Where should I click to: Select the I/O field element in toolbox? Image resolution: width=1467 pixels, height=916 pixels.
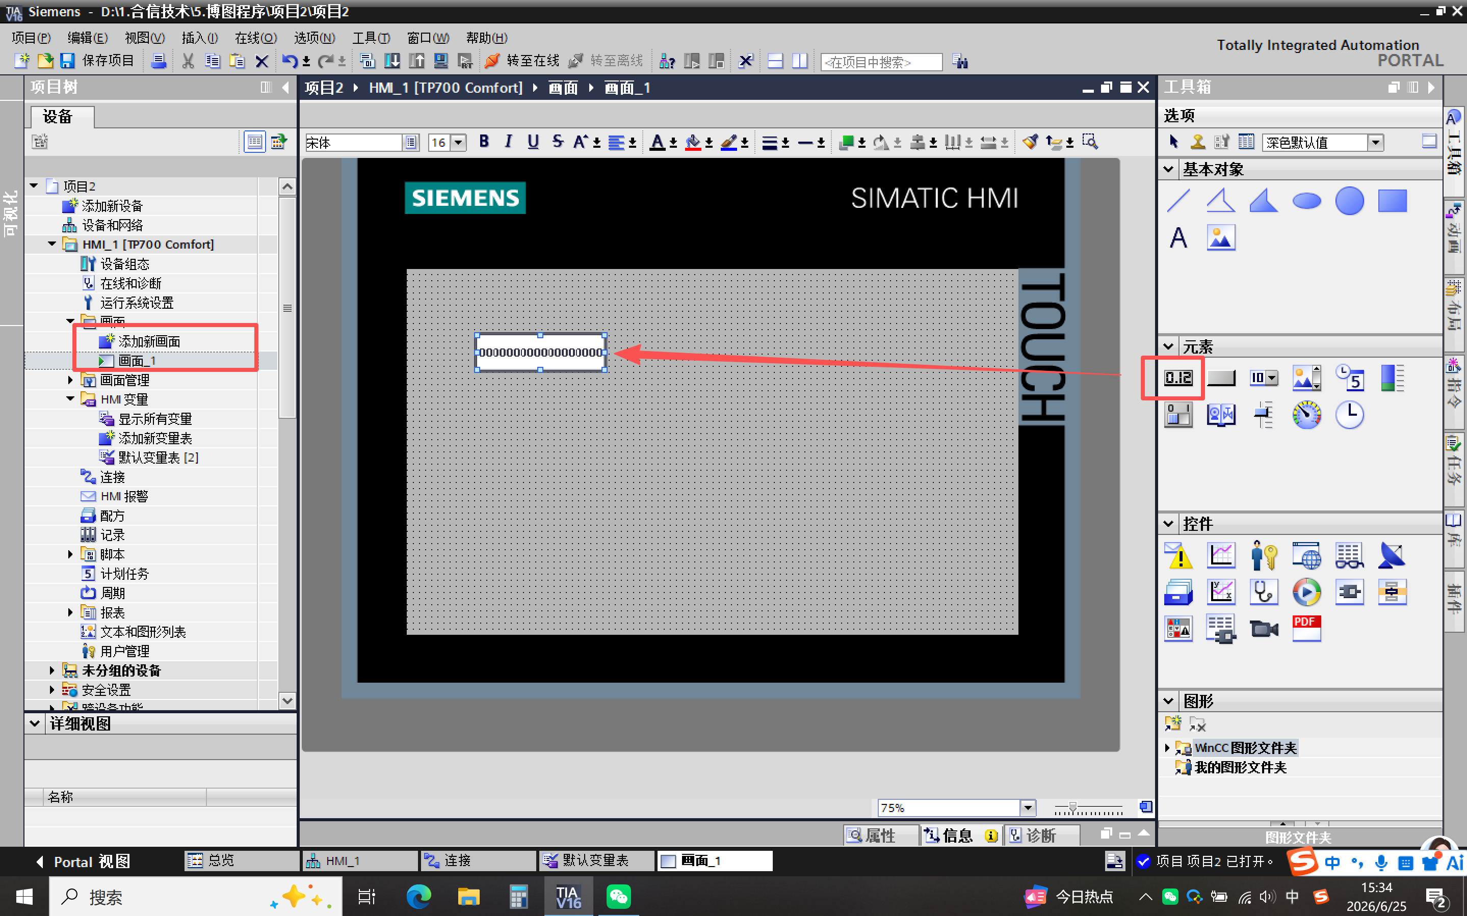click(x=1178, y=378)
